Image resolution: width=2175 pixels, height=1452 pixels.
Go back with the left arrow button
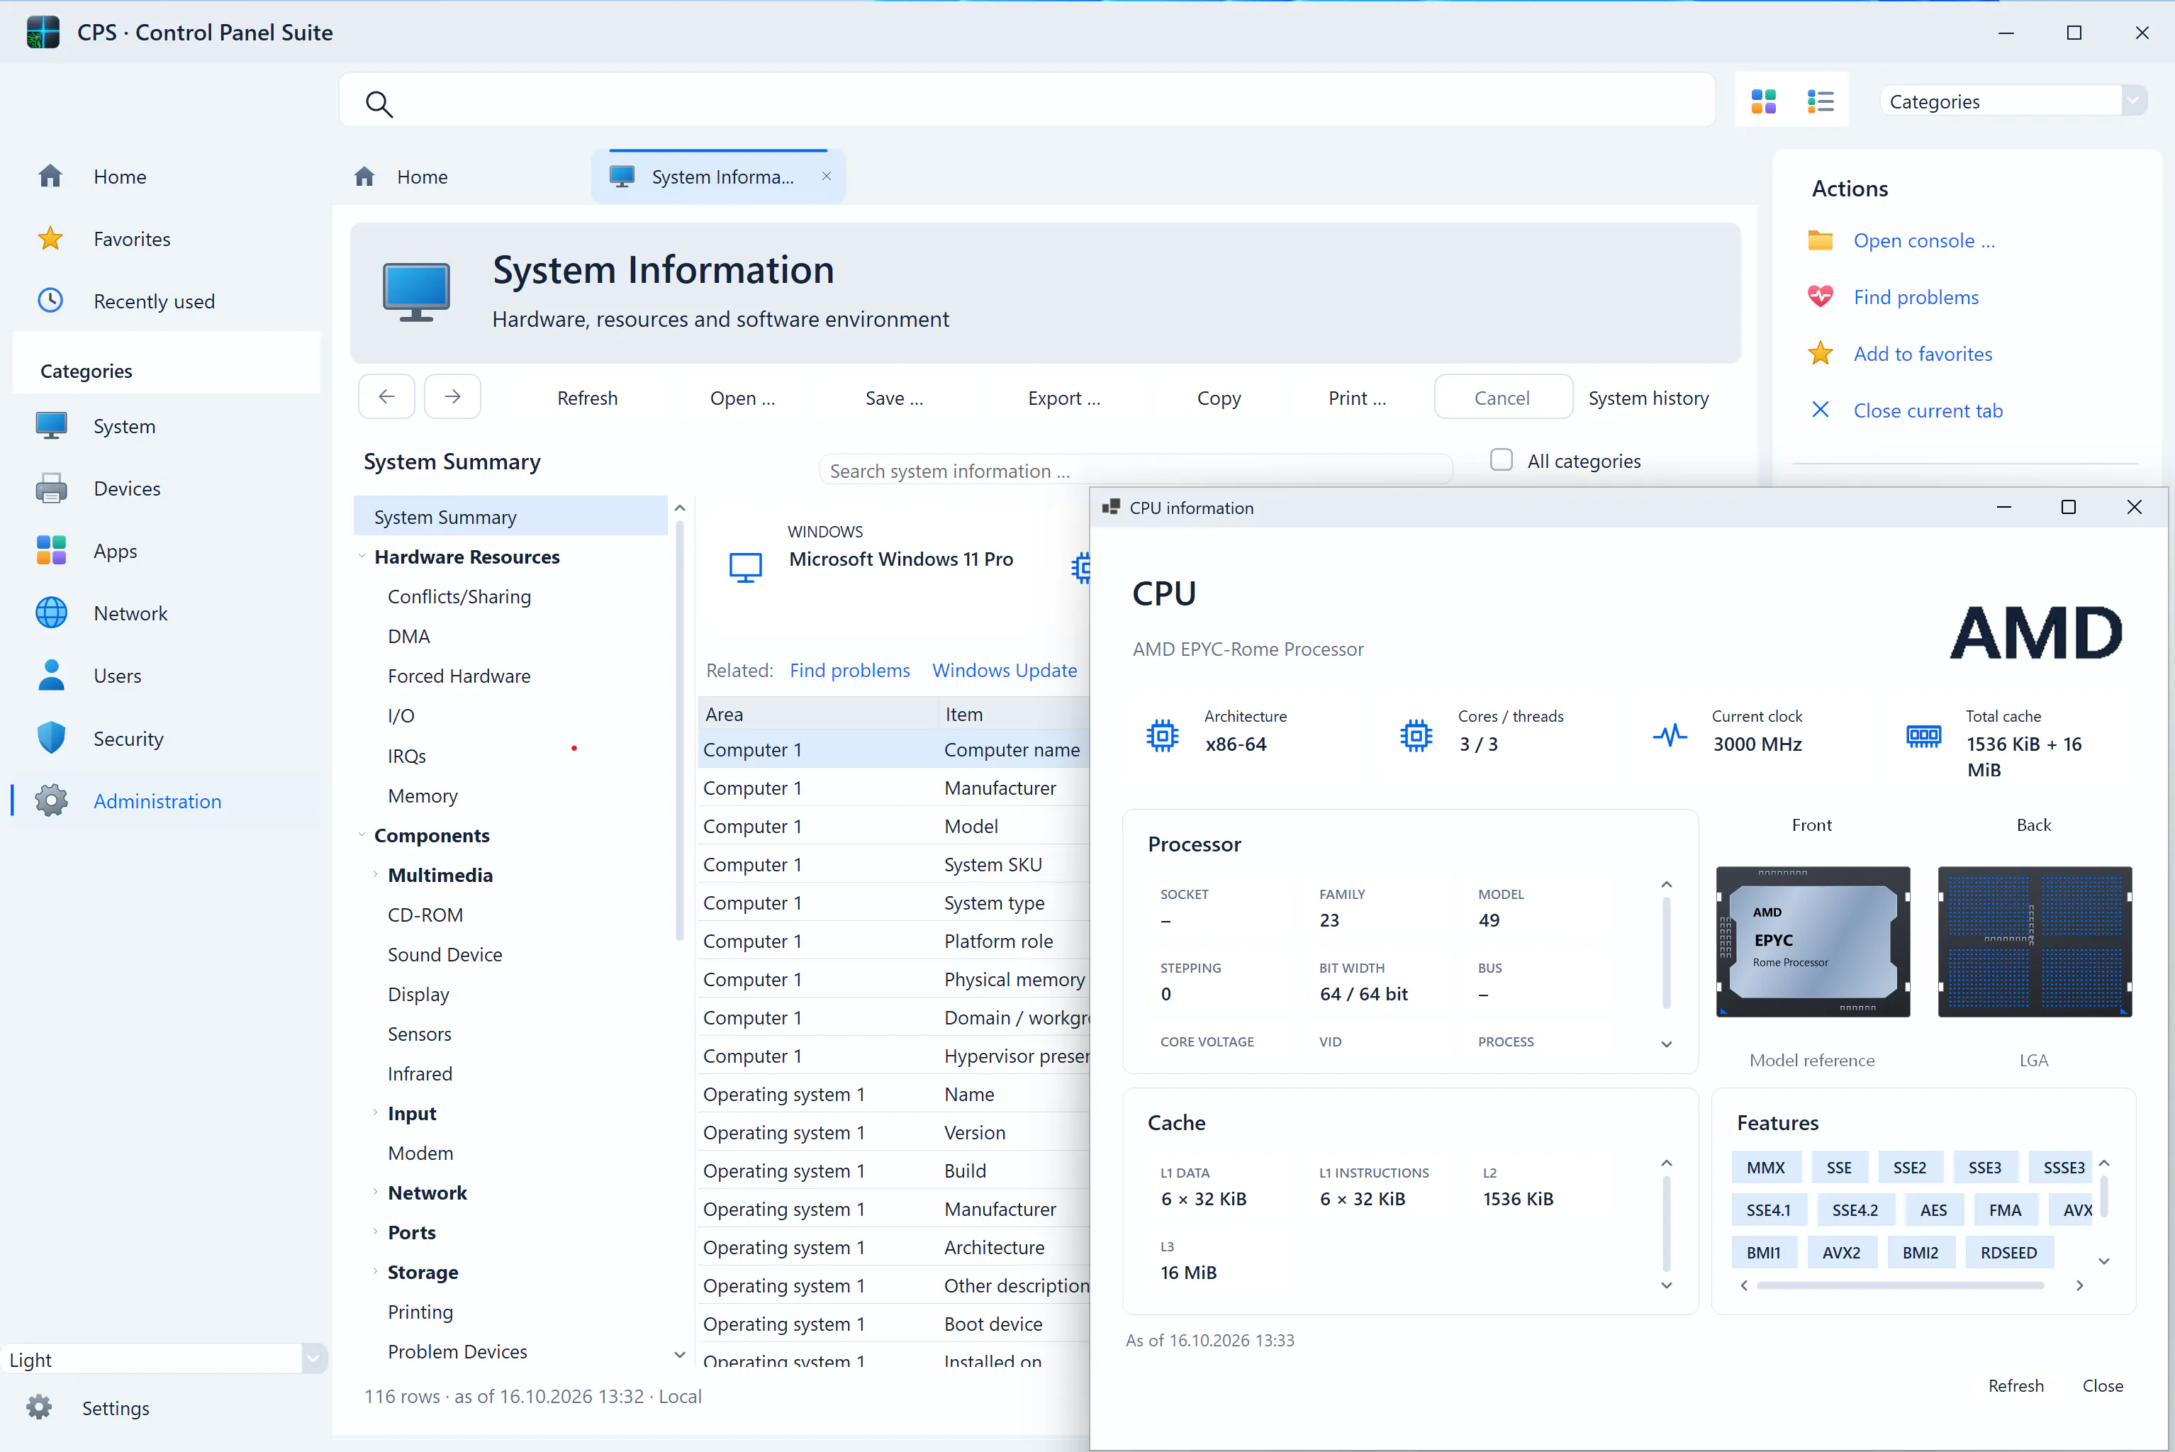pyautogui.click(x=386, y=396)
